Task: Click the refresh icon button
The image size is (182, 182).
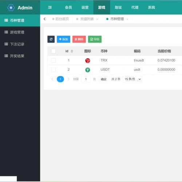Action: [51, 39]
